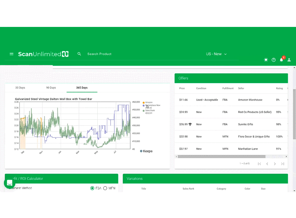Click the offers scrollbar left arrow
The height and width of the screenshot is (218, 296).
(x=176, y=156)
